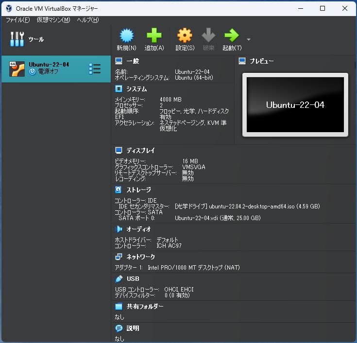Click the 16 MB video memory value

pyautogui.click(x=190, y=161)
